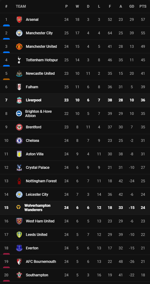This screenshot has height=284, width=150.
Task: Open the Fulham team name link
Action: [x=32, y=87]
